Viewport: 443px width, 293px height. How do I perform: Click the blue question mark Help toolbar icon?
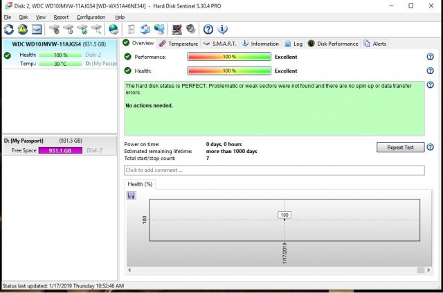(x=208, y=29)
